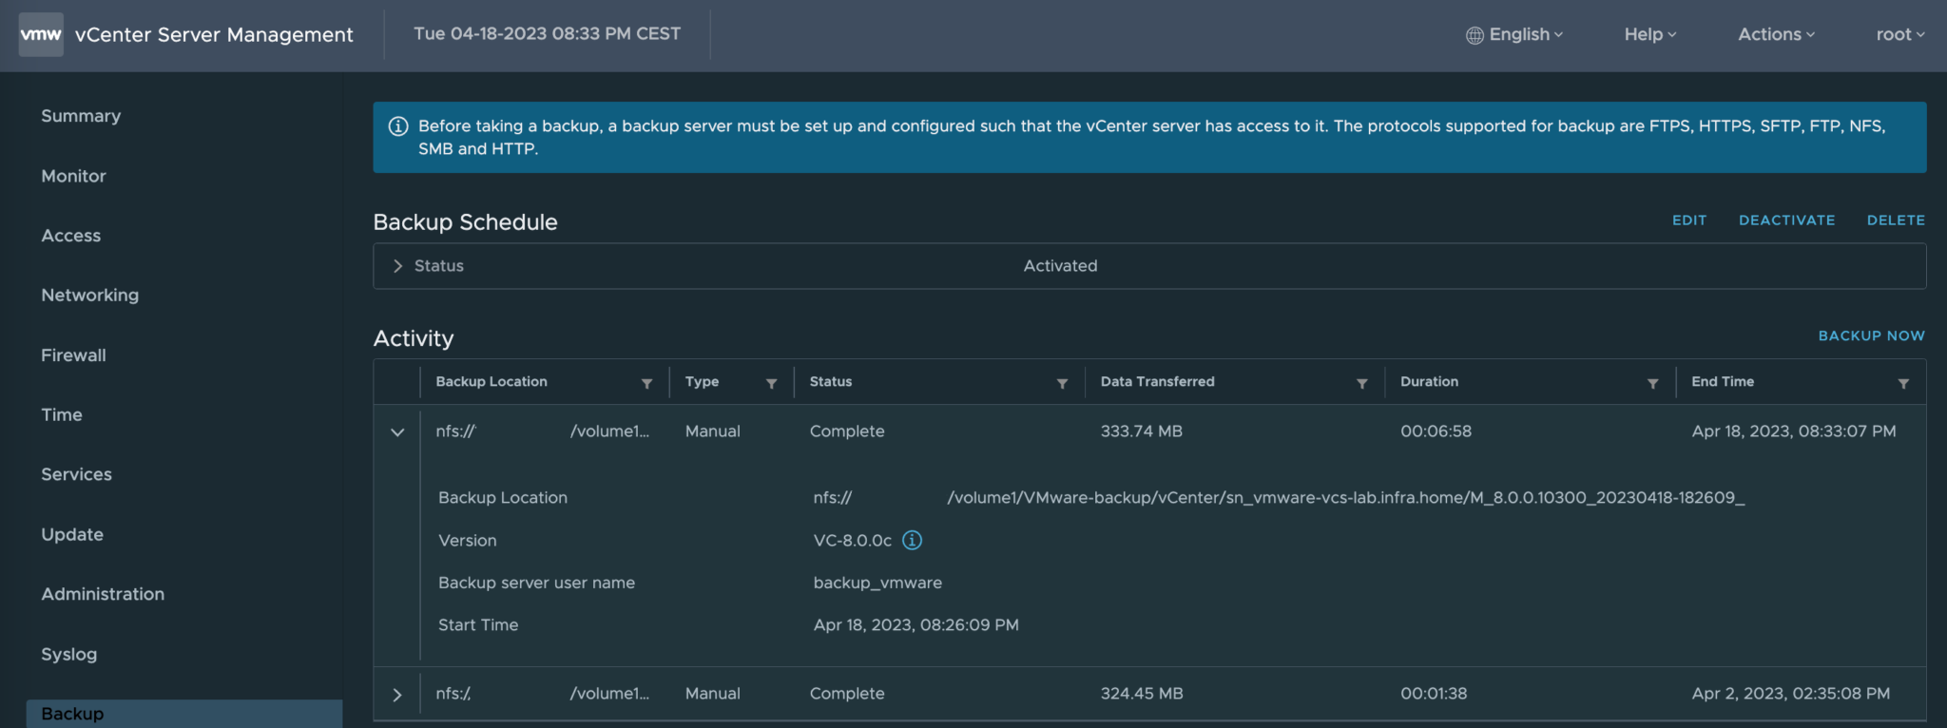Viewport: 1947px width, 728px height.
Task: Open the root user menu
Action: 1899,34
